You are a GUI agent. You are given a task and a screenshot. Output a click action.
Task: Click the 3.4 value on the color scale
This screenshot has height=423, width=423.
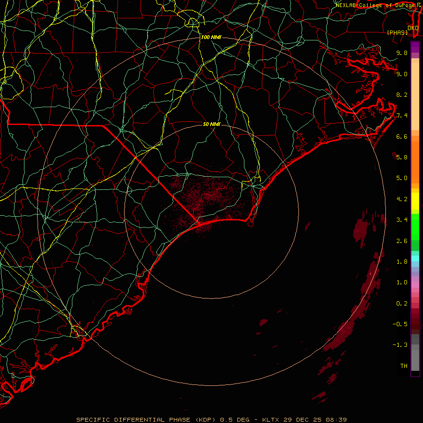coord(402,220)
